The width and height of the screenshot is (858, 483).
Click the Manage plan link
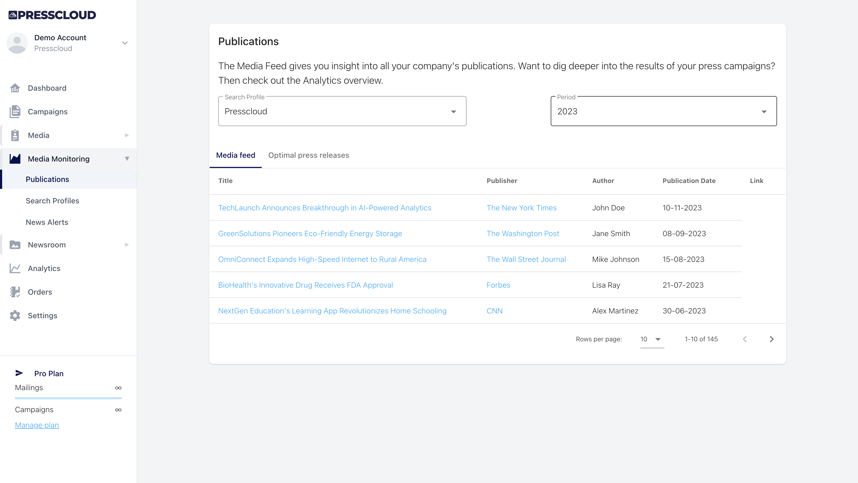[x=37, y=425]
